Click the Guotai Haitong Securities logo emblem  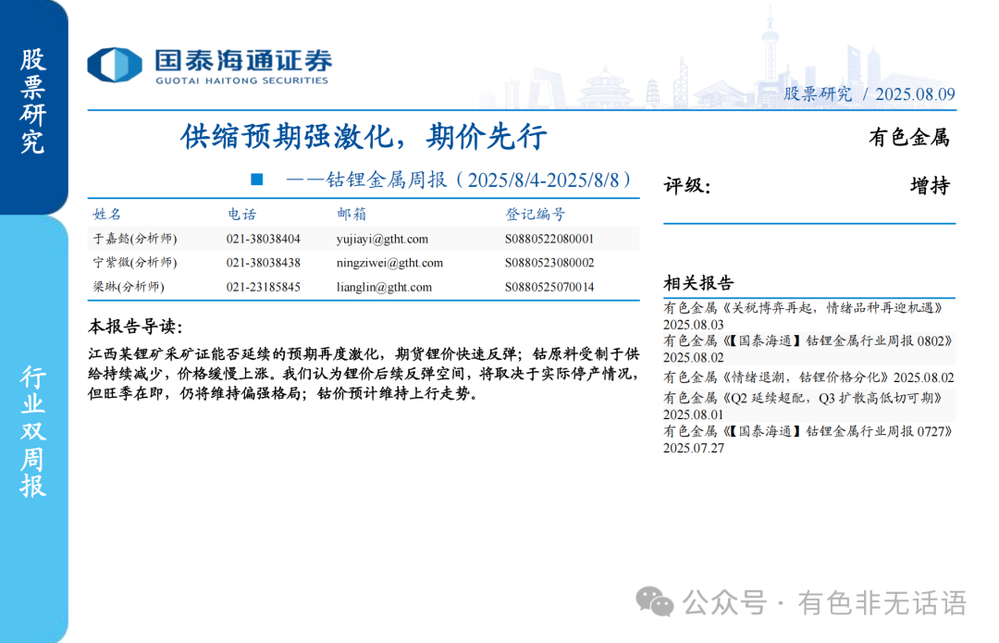click(x=115, y=65)
